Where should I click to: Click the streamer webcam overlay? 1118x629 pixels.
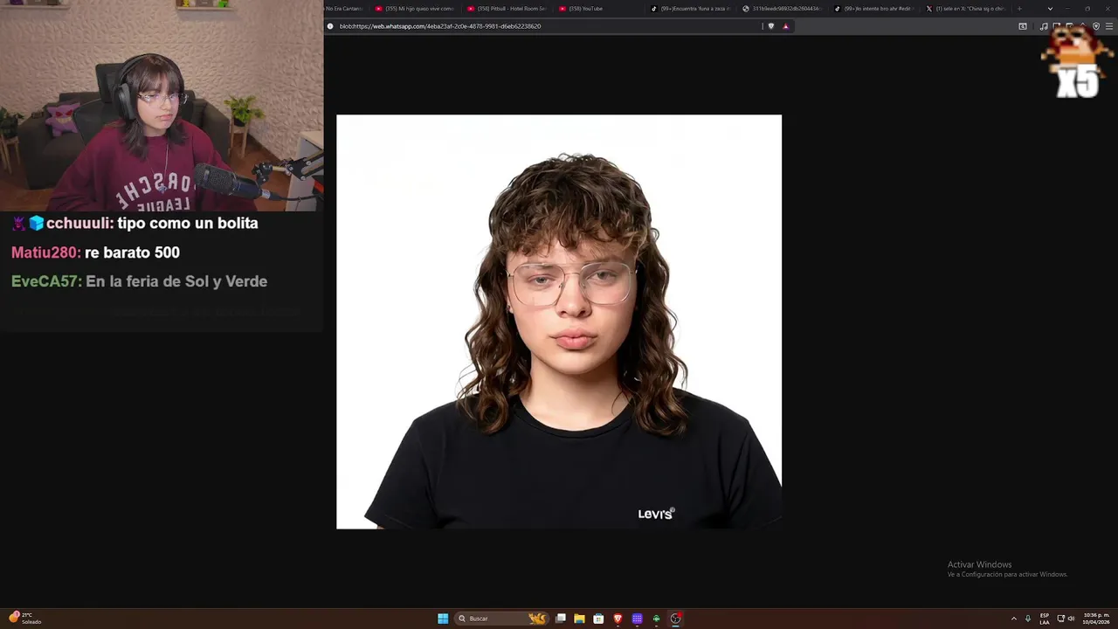tap(162, 105)
